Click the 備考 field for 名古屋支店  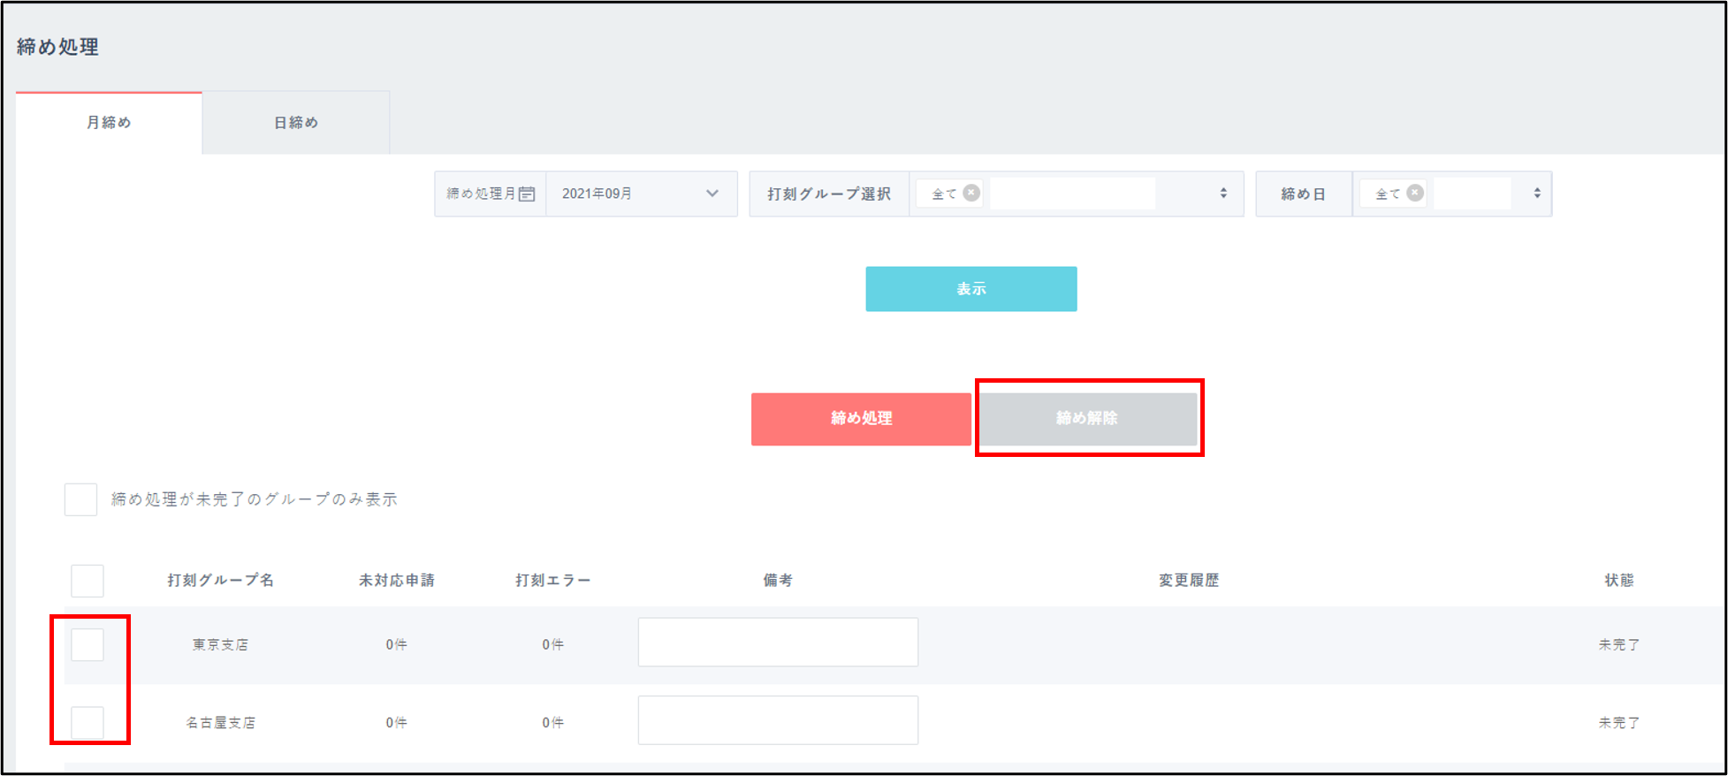point(778,720)
